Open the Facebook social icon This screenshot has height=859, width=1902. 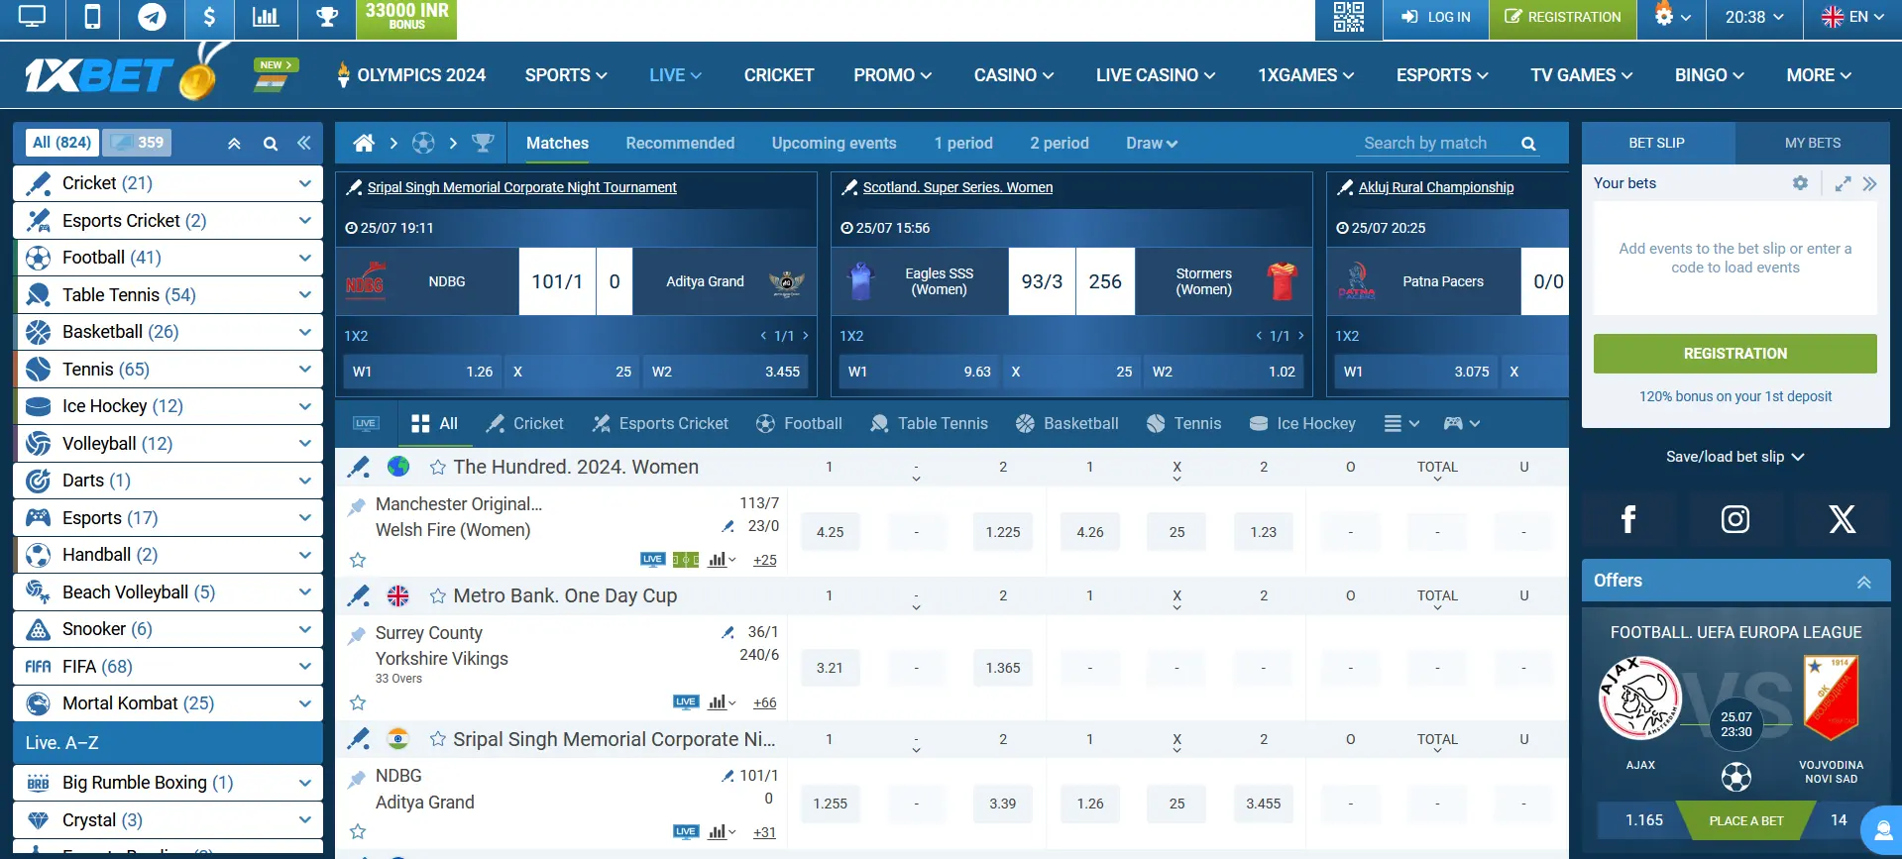pyautogui.click(x=1627, y=519)
